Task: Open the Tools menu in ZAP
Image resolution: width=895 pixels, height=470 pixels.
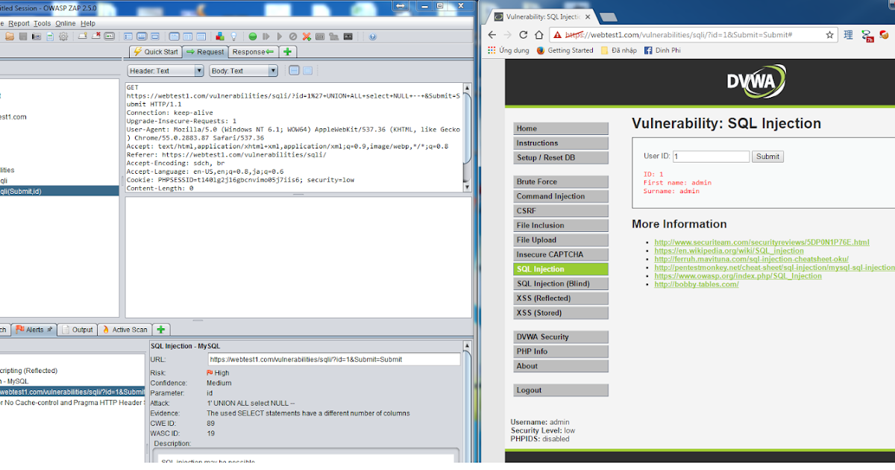Action: (42, 23)
